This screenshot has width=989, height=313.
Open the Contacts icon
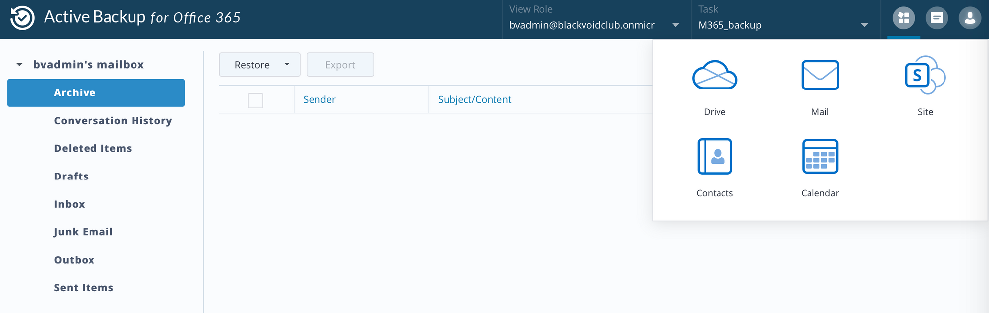coord(715,156)
